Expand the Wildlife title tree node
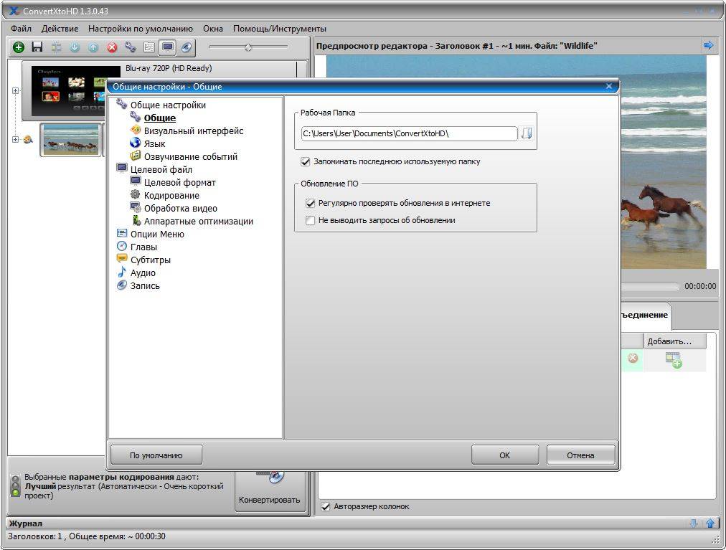Image resolution: width=726 pixels, height=550 pixels. pyautogui.click(x=15, y=139)
